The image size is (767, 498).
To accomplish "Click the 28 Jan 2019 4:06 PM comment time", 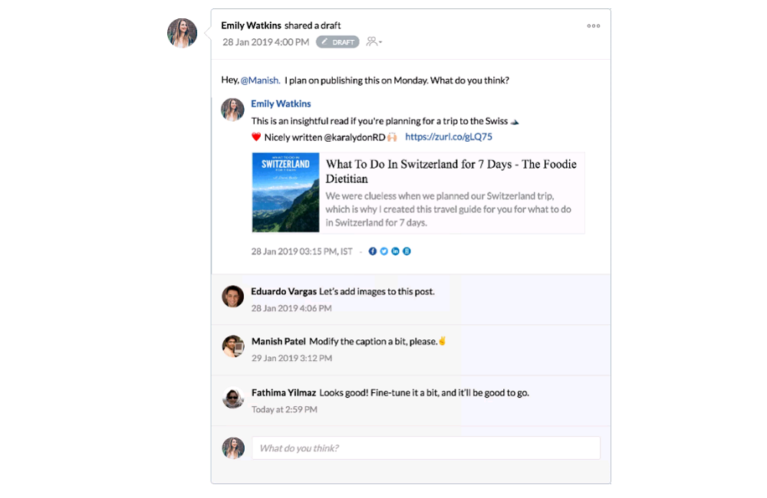I will (291, 309).
